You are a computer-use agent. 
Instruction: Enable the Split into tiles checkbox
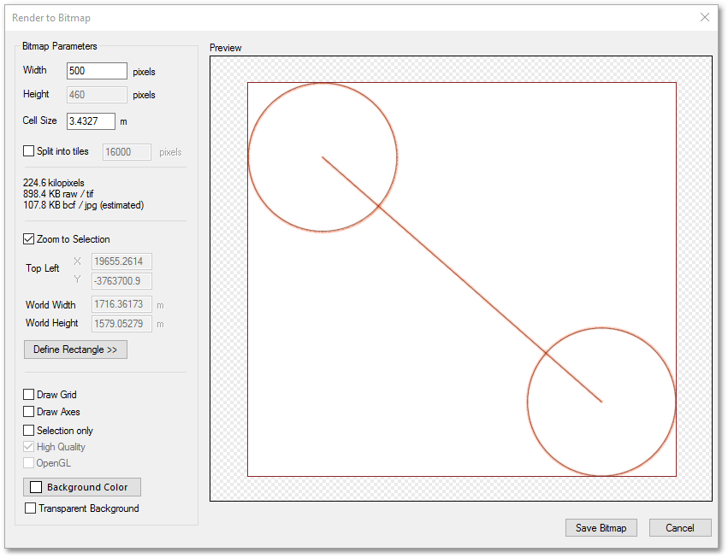coord(29,151)
